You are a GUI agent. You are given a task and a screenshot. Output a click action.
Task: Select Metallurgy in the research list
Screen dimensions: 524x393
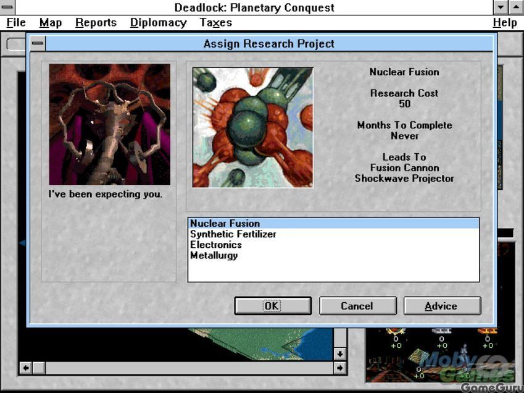pyautogui.click(x=333, y=256)
